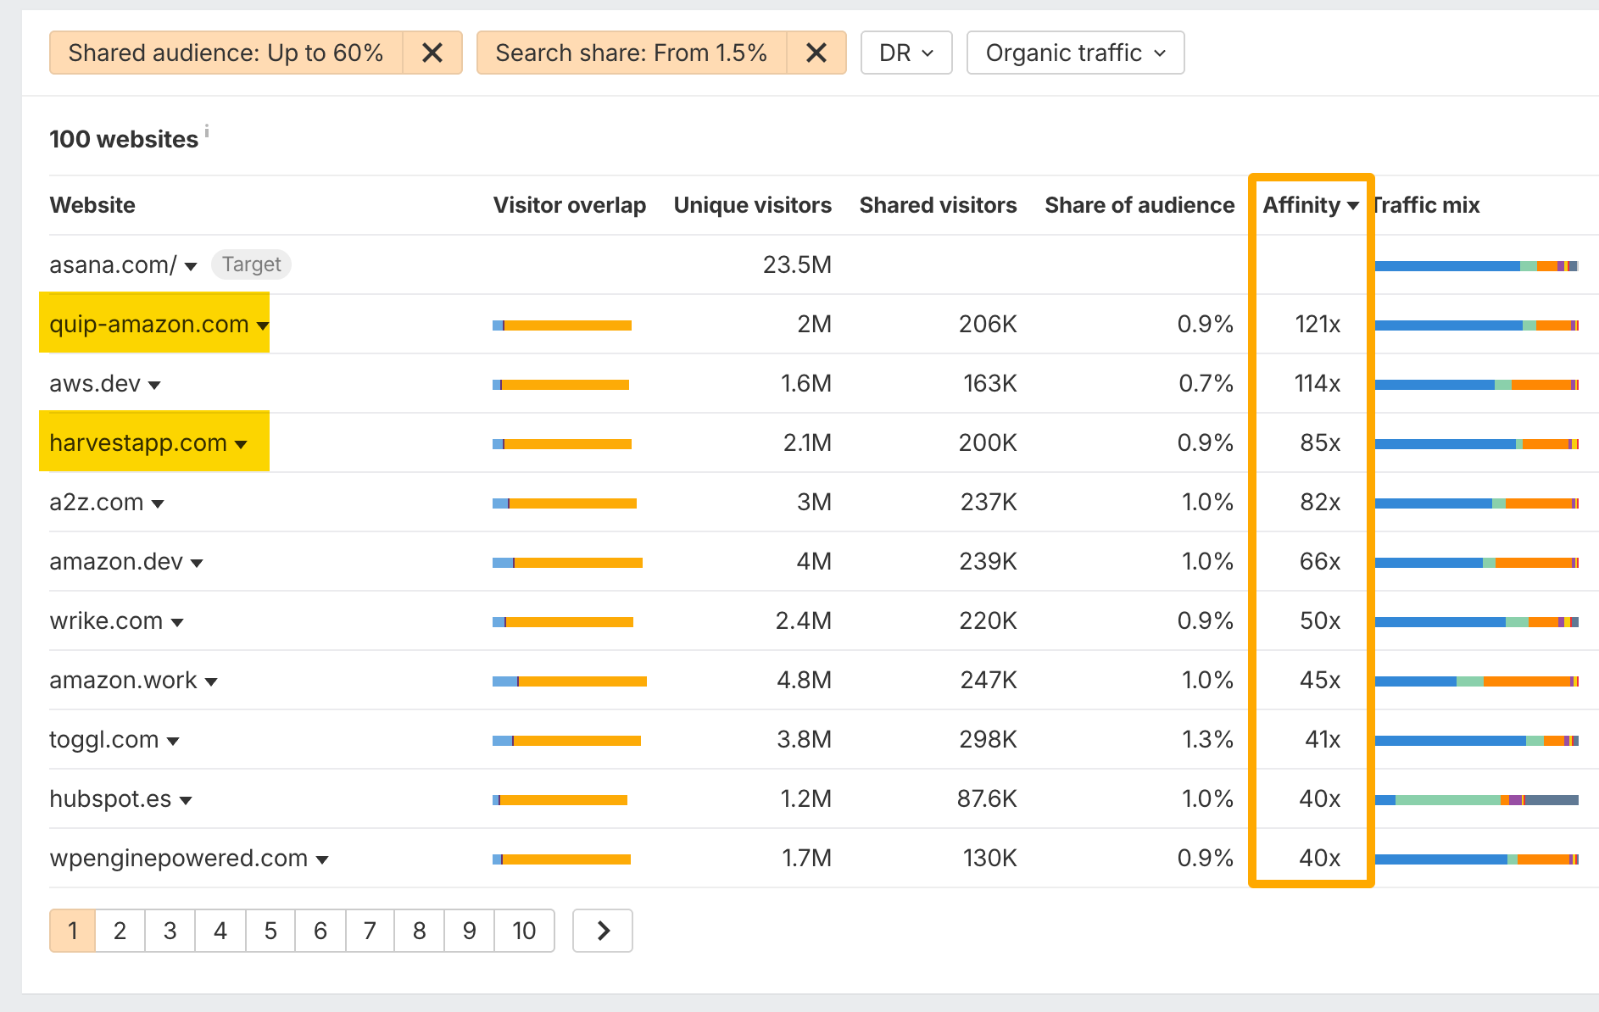Expand the toggl.com dropdown arrow
The image size is (1599, 1012).
tap(173, 741)
